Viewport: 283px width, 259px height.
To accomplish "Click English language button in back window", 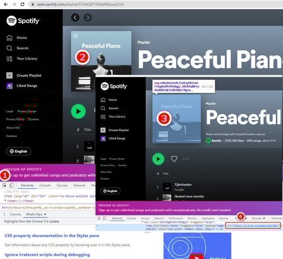I will coord(19,151).
